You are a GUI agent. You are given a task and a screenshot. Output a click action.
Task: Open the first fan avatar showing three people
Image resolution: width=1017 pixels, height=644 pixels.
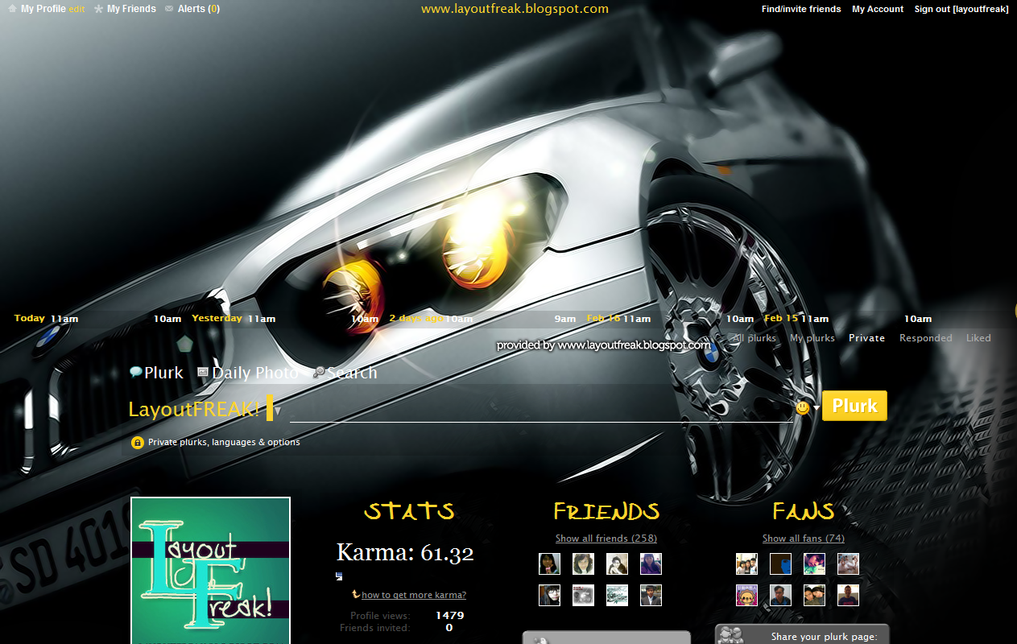tap(746, 563)
